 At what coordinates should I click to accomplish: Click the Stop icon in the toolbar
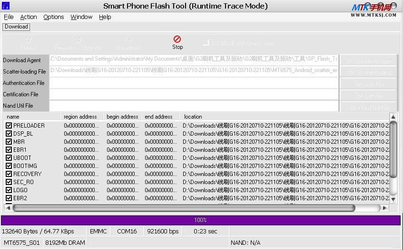click(177, 39)
